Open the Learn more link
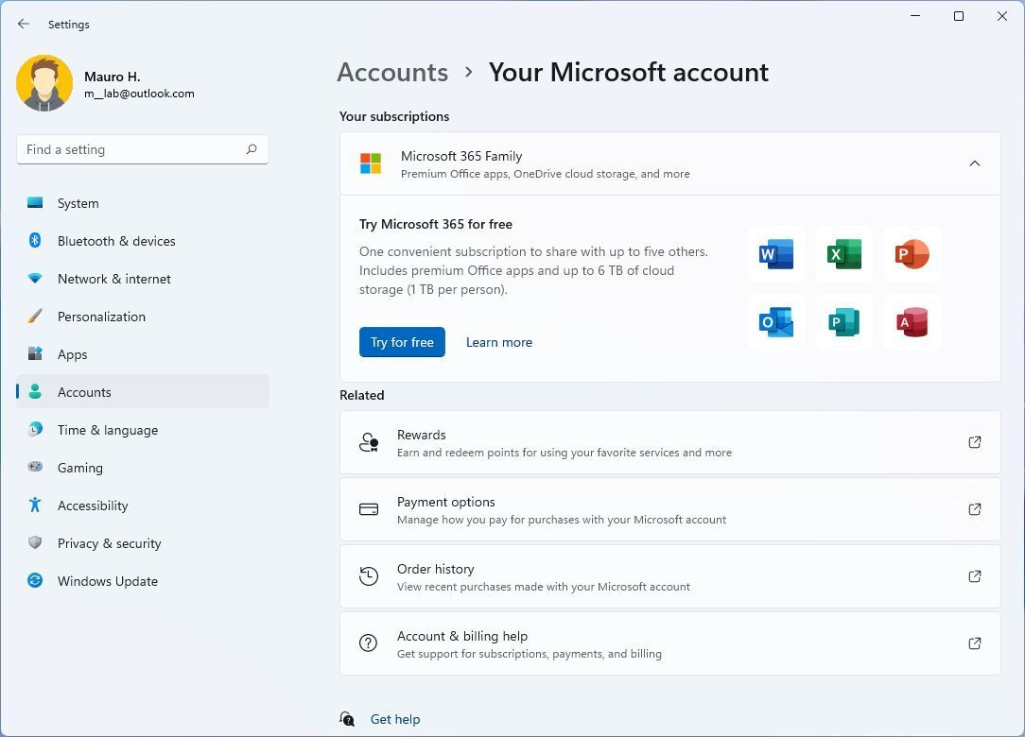Viewport: 1025px width, 737px height. click(498, 342)
